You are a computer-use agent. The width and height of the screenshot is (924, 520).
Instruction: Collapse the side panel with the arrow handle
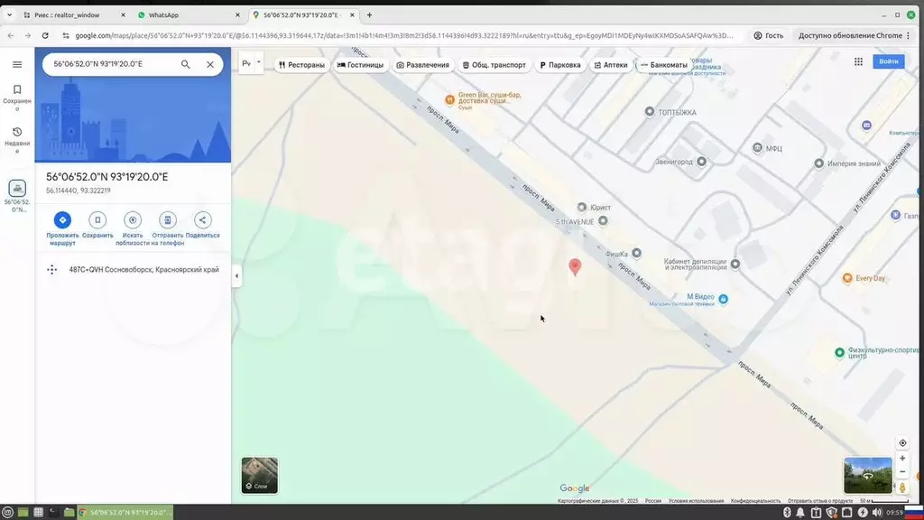coord(236,276)
